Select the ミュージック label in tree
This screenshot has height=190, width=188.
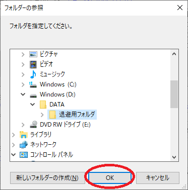[52, 74]
